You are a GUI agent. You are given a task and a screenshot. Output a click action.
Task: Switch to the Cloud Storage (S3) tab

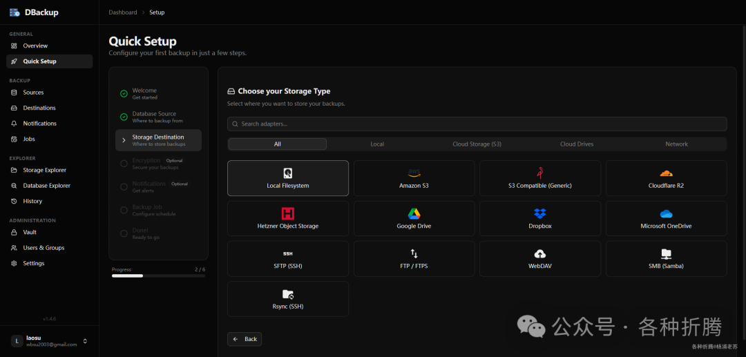coord(477,144)
